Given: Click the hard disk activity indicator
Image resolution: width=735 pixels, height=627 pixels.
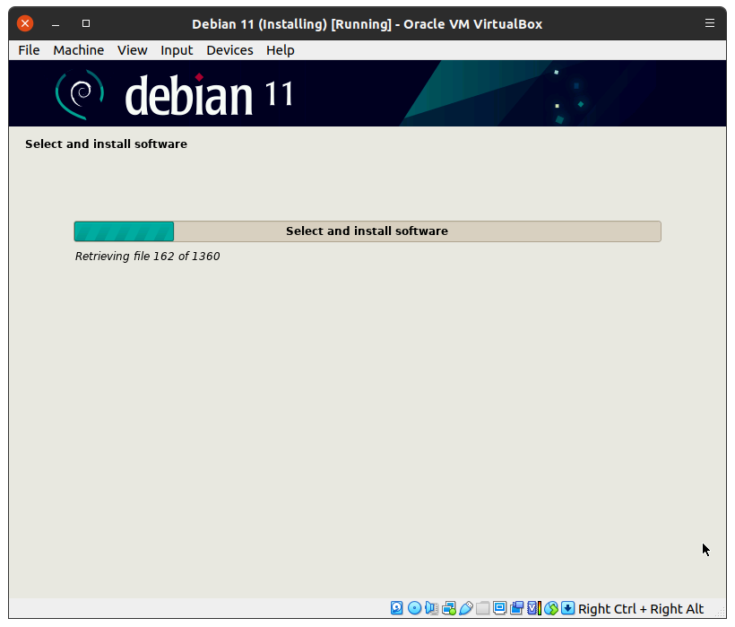Looking at the screenshot, I should coord(397,608).
